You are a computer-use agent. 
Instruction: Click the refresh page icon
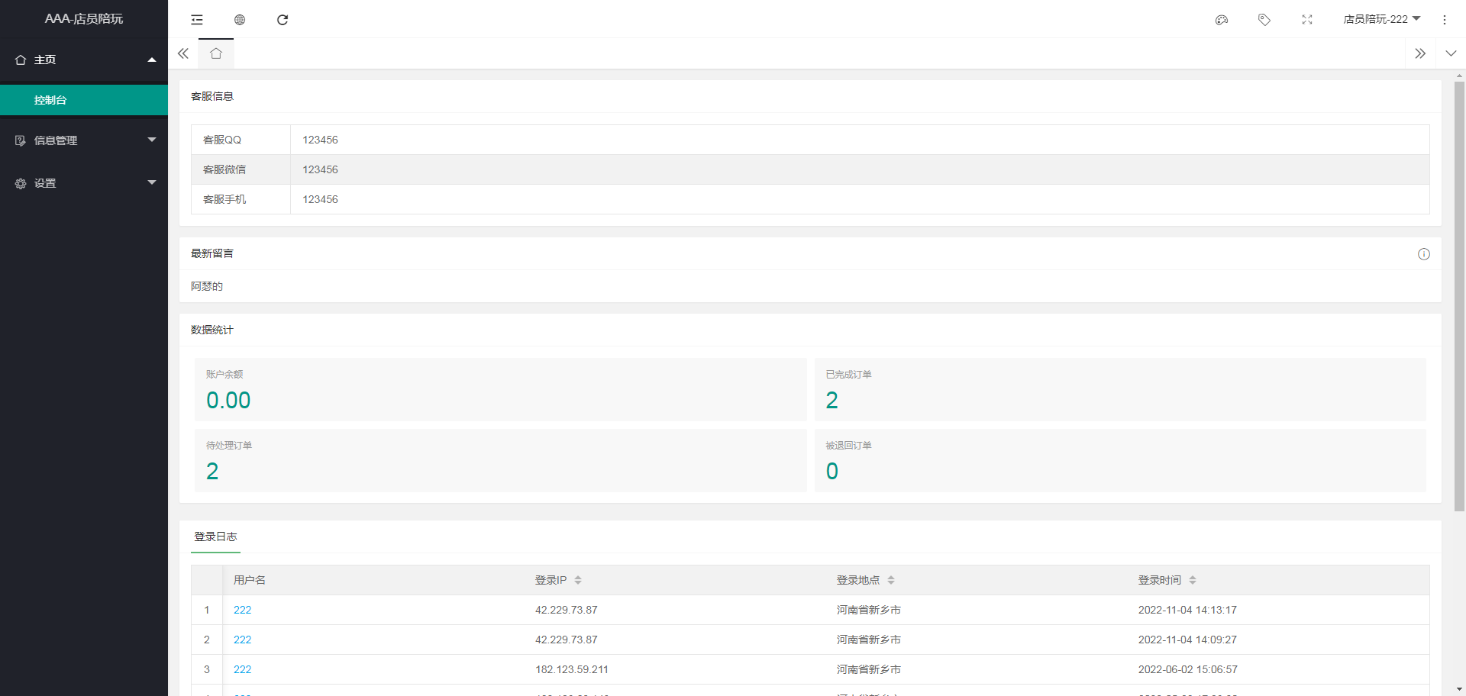click(x=283, y=20)
